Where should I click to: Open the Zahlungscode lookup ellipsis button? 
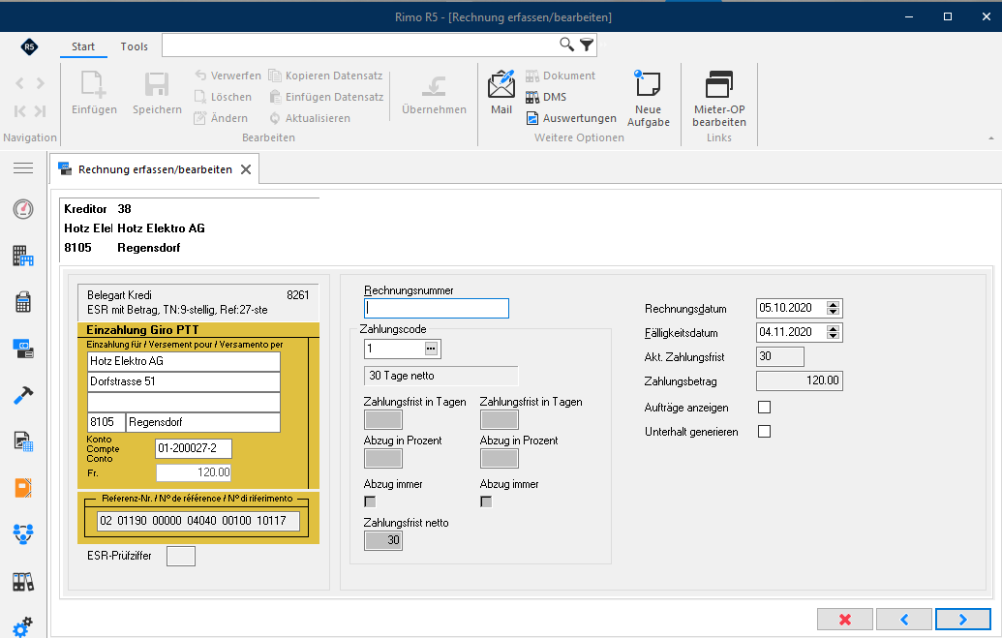432,349
